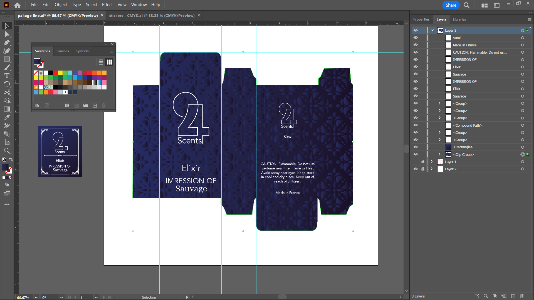The width and height of the screenshot is (534, 300).
Task: Click Locate Object magnifier in Layers
Action: 486,296
